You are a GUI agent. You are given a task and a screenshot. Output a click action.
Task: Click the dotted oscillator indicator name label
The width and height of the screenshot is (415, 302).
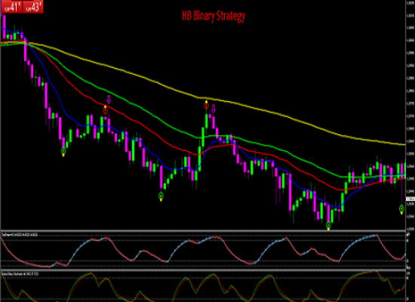[x=20, y=235]
